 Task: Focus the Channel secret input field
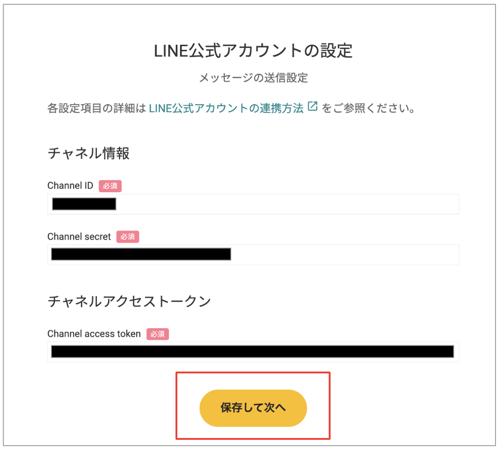253,255
